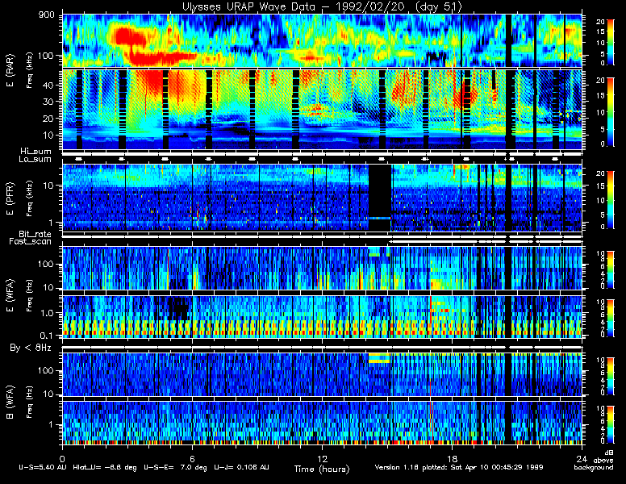Click the "18" hour tick on time axis

(452, 458)
